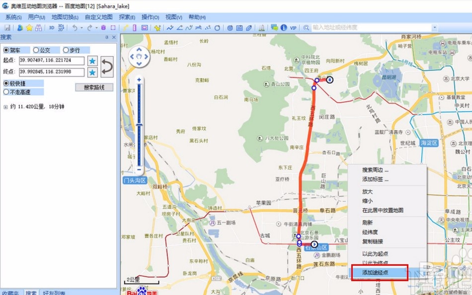Viewport: 472px width, 295px height.
Task: Pin the 搜索 panel with pushpin icon
Action: (106, 37)
